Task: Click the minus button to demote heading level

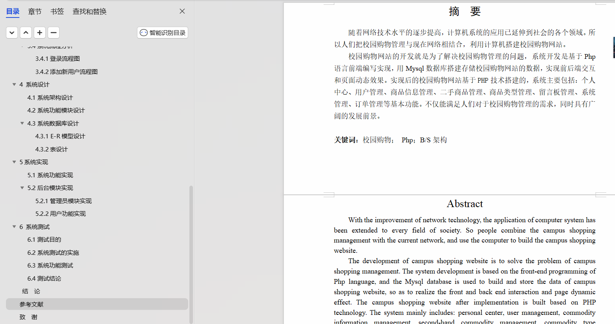Action: point(54,33)
